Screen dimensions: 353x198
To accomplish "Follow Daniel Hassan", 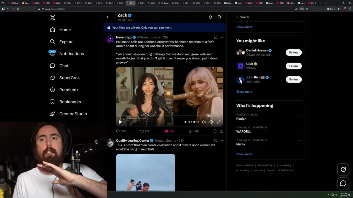I will click(x=294, y=53).
